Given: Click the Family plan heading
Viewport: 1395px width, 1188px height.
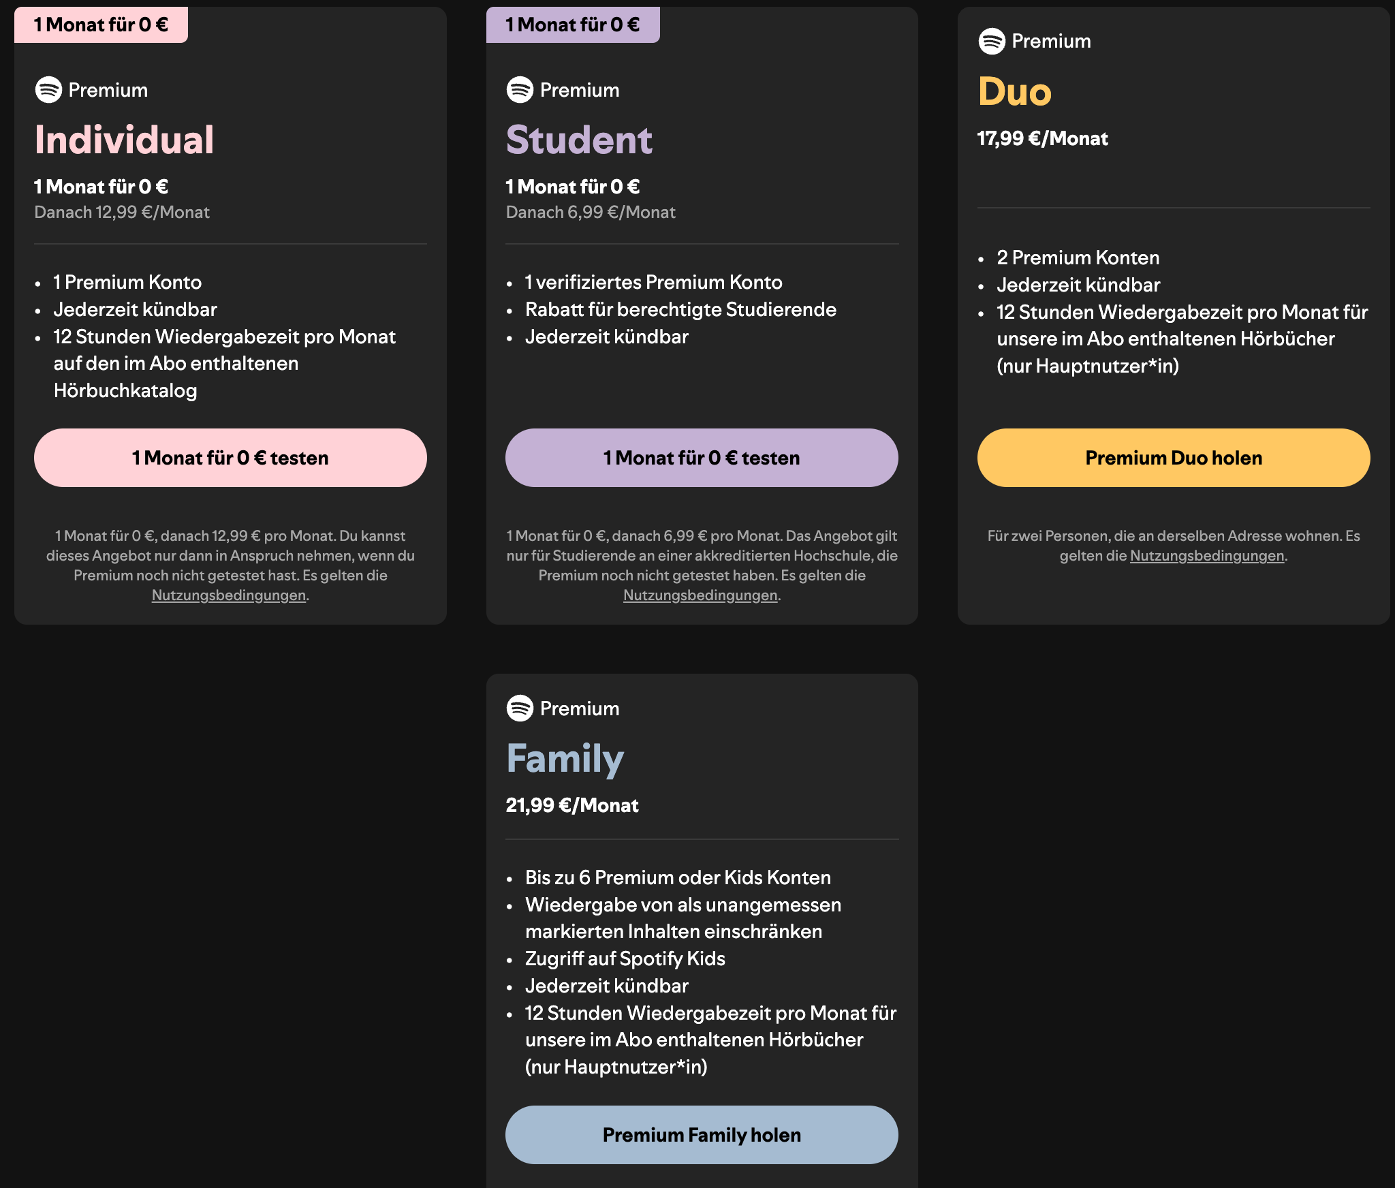Looking at the screenshot, I should pyautogui.click(x=565, y=759).
